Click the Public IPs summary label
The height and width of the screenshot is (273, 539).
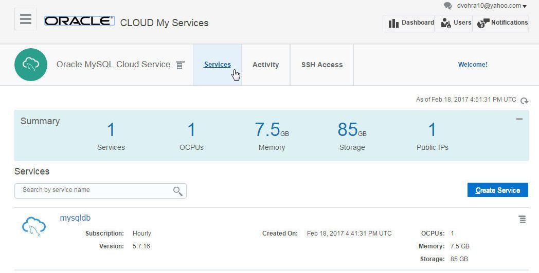tap(433, 147)
